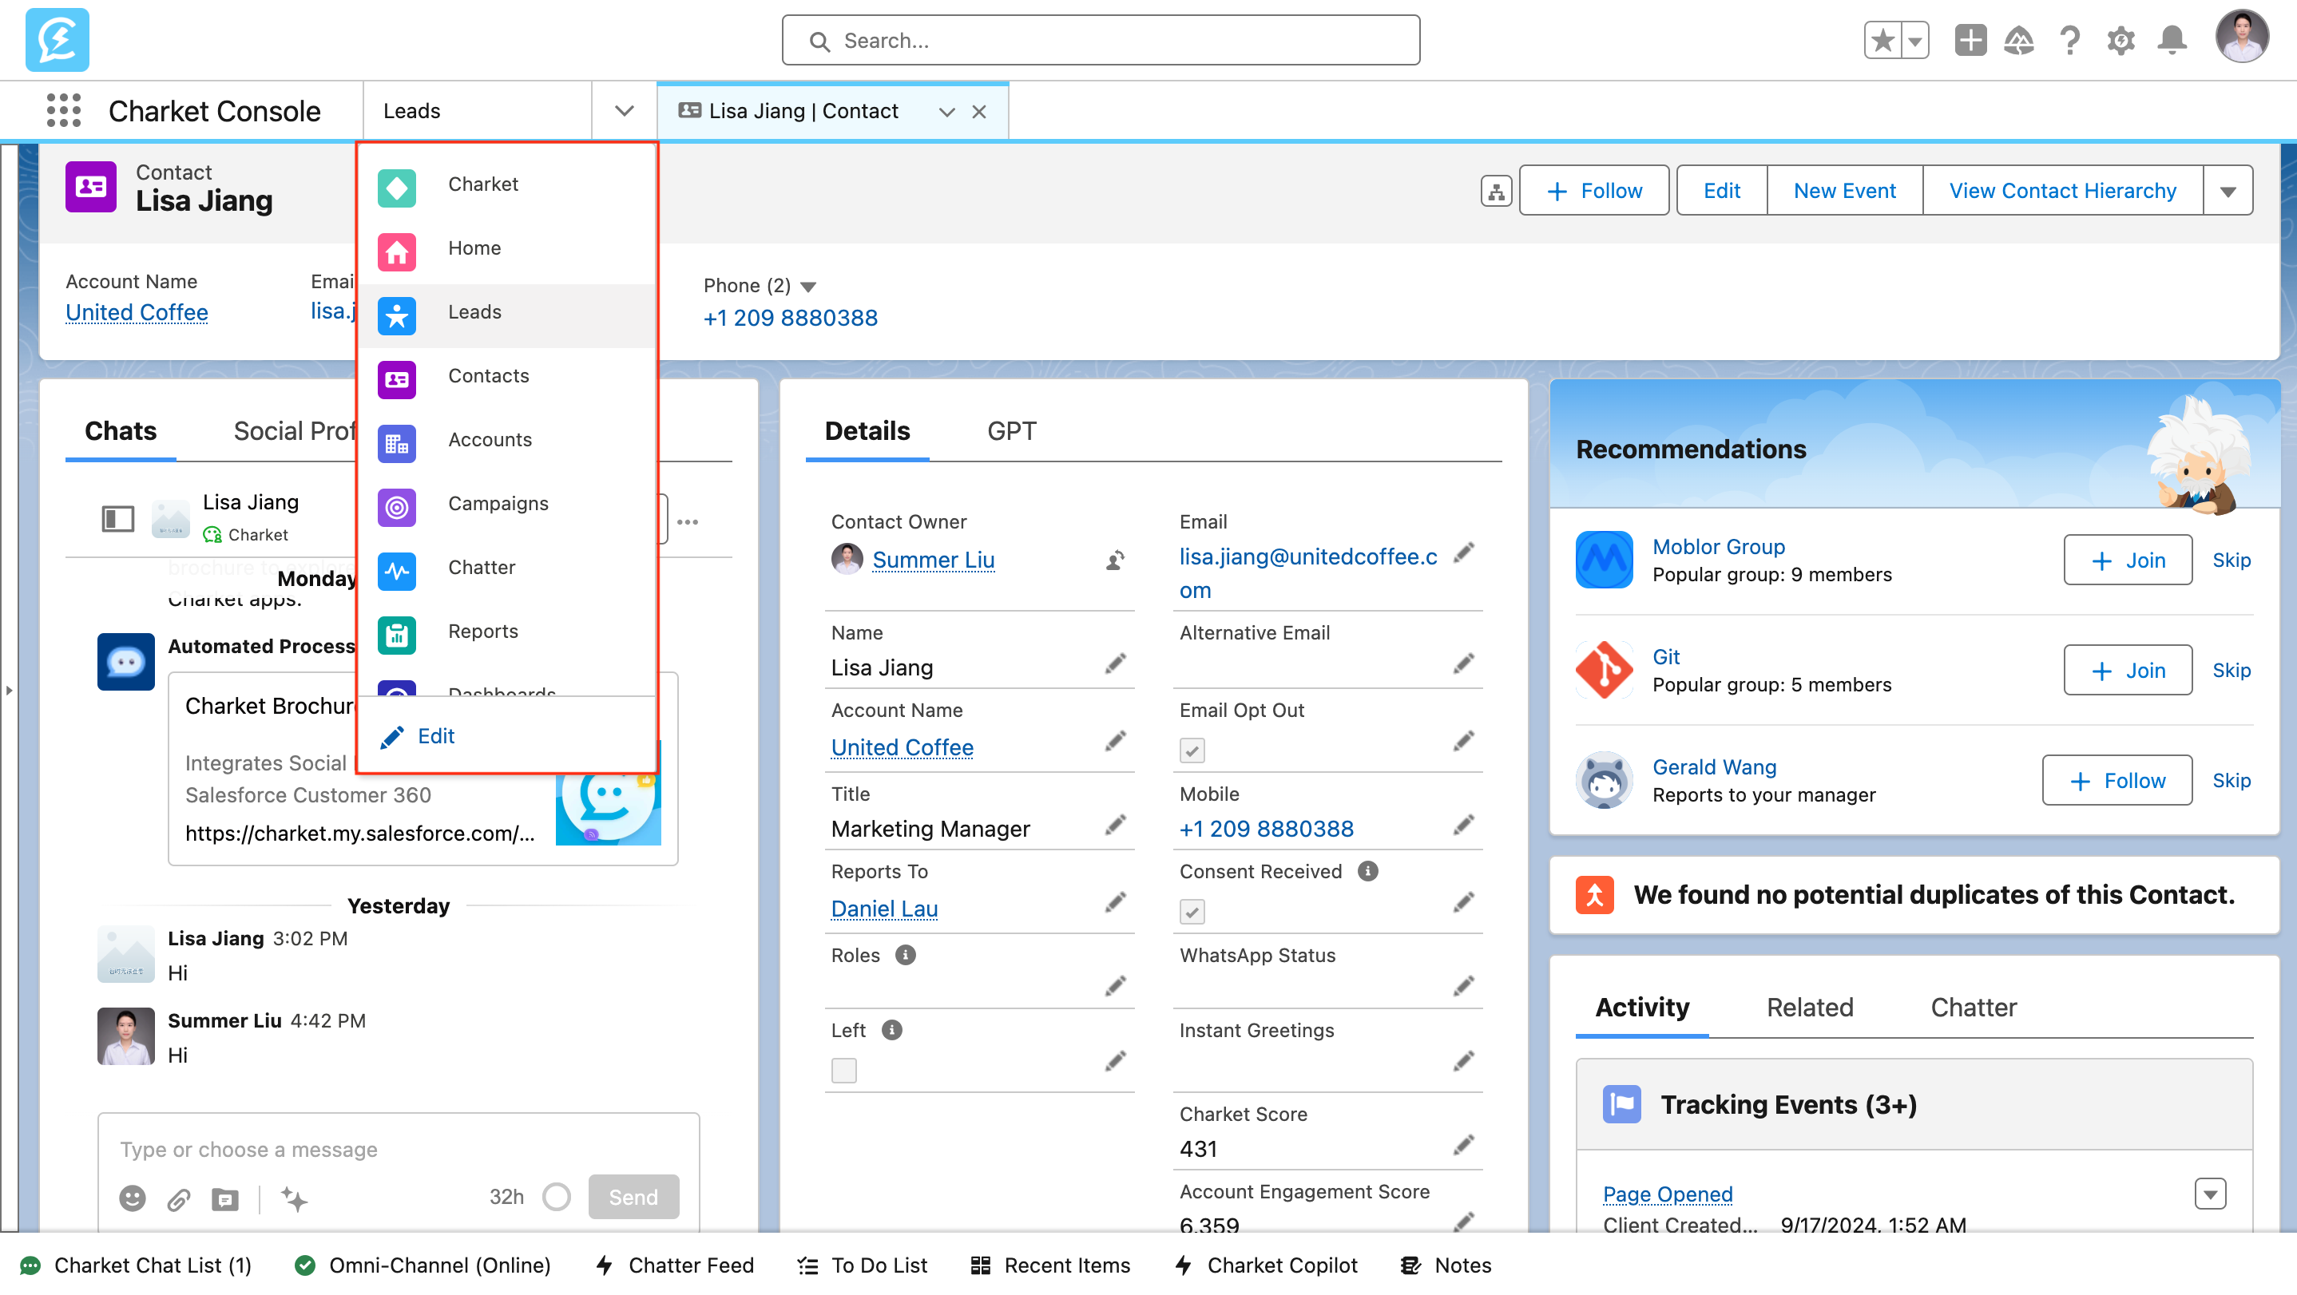Open the emoji picker in chat
The height and width of the screenshot is (1295, 2297).
click(133, 1198)
